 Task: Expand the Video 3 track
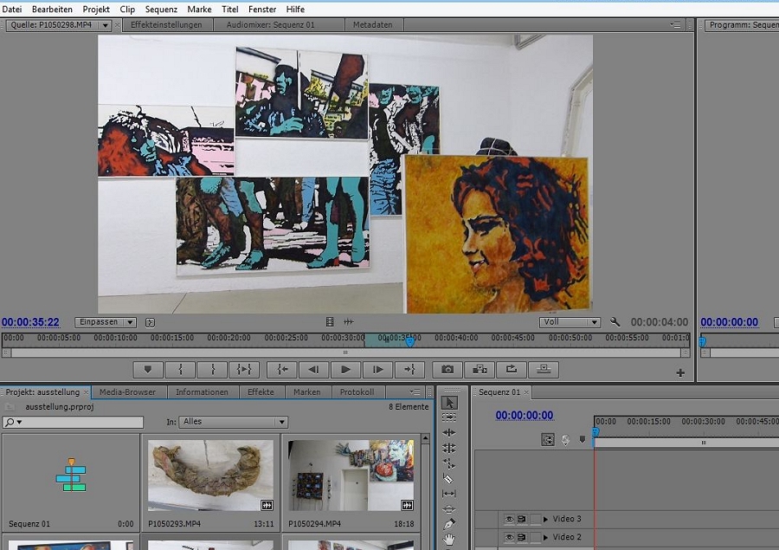(545, 519)
